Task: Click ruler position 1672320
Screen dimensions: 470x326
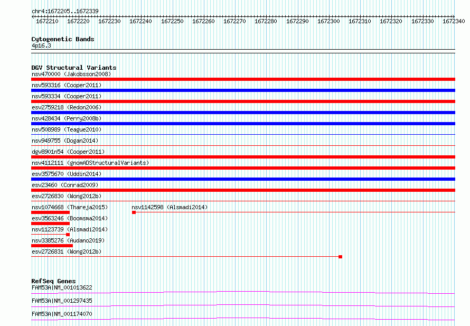Action: (391, 21)
